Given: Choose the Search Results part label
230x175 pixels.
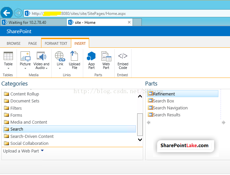Looking at the screenshot, I should point(167,115).
